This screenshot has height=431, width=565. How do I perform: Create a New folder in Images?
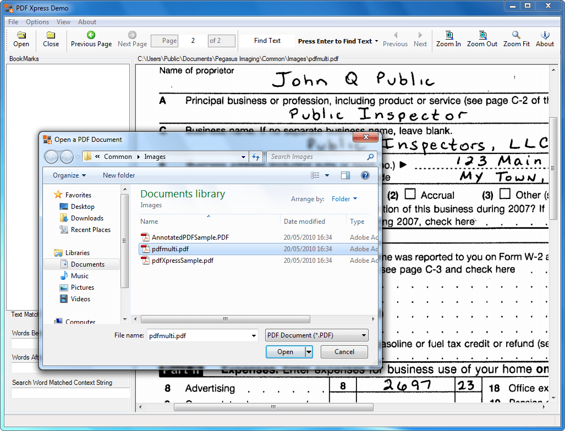click(x=118, y=175)
